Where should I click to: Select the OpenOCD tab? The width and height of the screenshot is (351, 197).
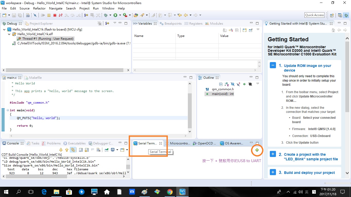205,143
